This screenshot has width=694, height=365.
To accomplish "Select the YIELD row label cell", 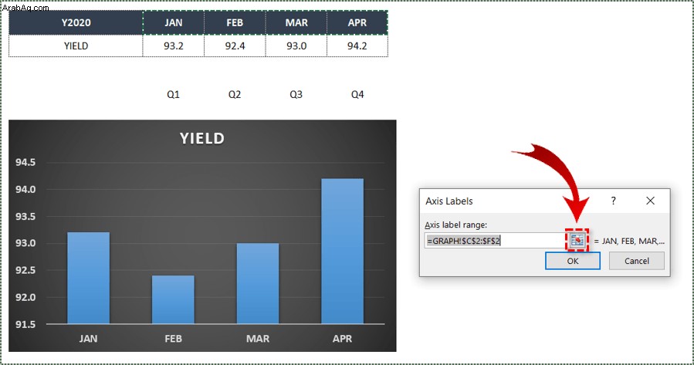I will click(x=76, y=46).
